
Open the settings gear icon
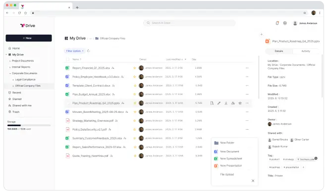[x=285, y=23]
